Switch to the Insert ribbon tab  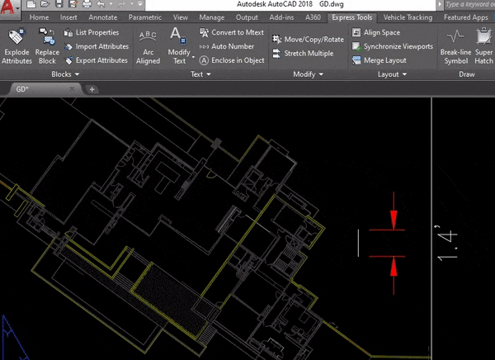(x=68, y=17)
